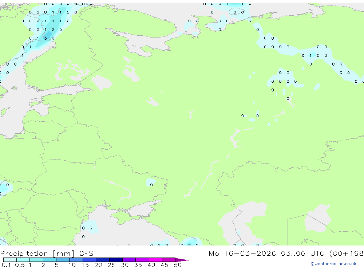Pick the 45–50 mm legend swatch
This screenshot has width=364, height=267.
tap(169, 260)
